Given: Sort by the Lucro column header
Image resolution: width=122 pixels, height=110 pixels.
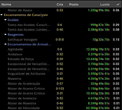Looking at the screenshot, I should pos(105,4).
